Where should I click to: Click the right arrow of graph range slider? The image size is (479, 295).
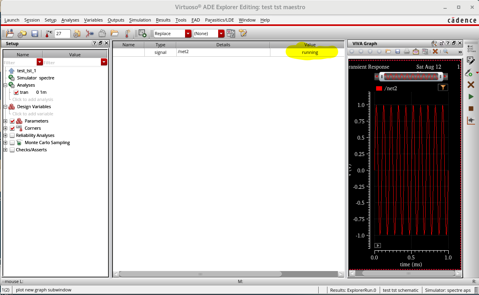(445, 76)
